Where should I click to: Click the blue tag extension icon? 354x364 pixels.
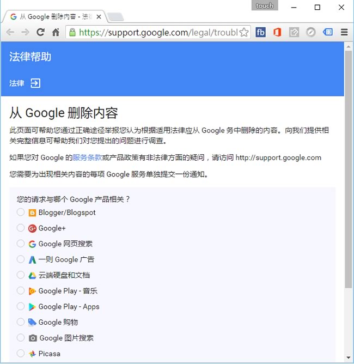327,32
